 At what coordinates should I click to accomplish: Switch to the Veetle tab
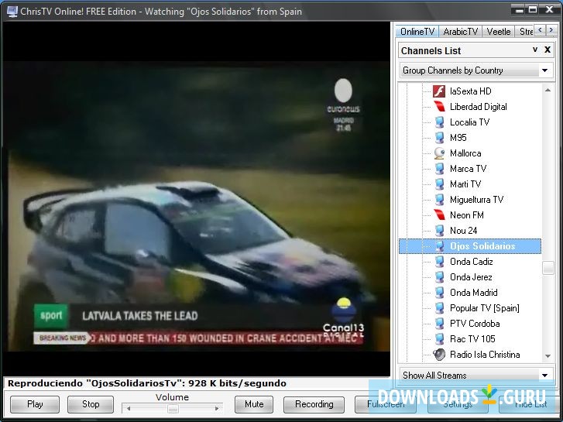[x=498, y=32]
